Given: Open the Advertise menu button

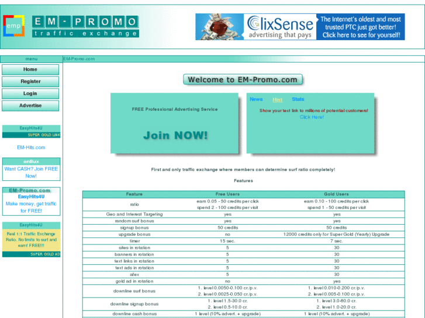Looking at the screenshot, I should (30, 106).
